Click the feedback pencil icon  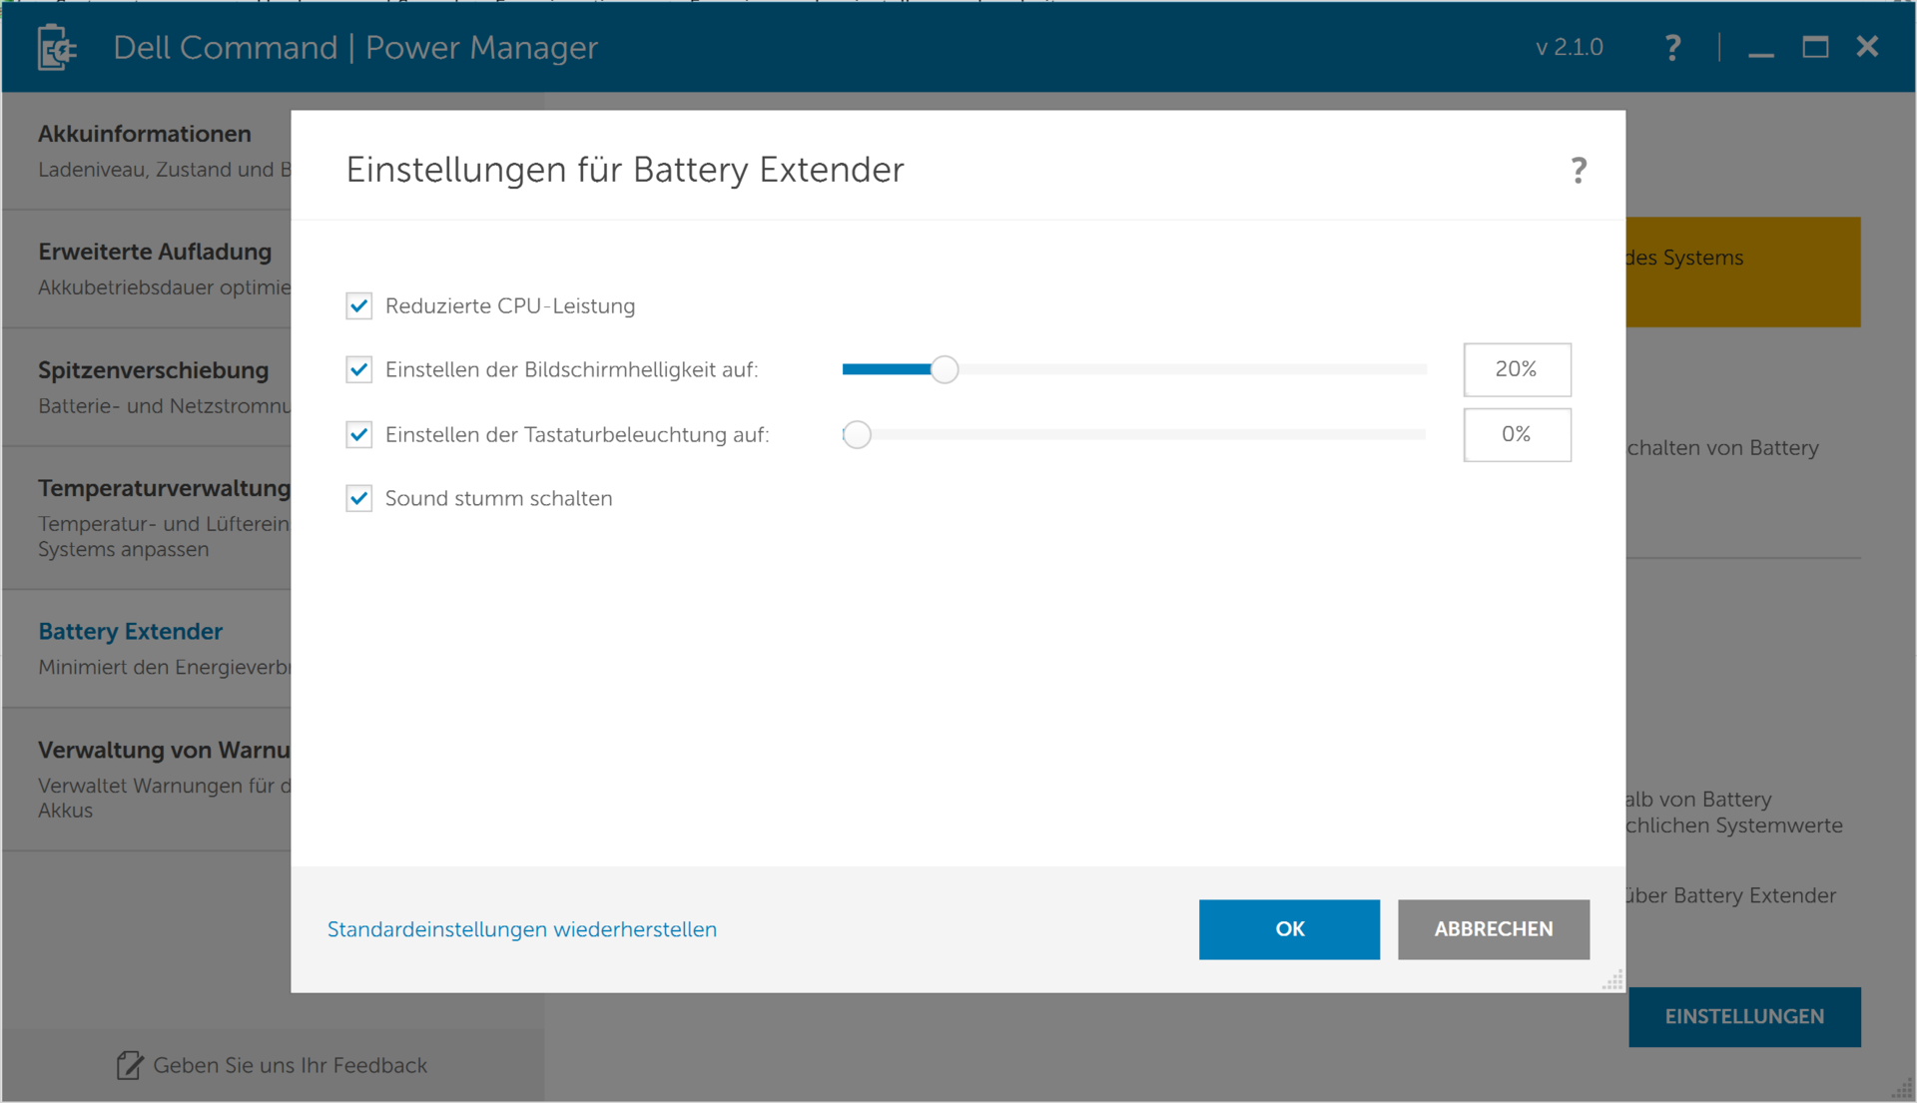coord(129,1065)
